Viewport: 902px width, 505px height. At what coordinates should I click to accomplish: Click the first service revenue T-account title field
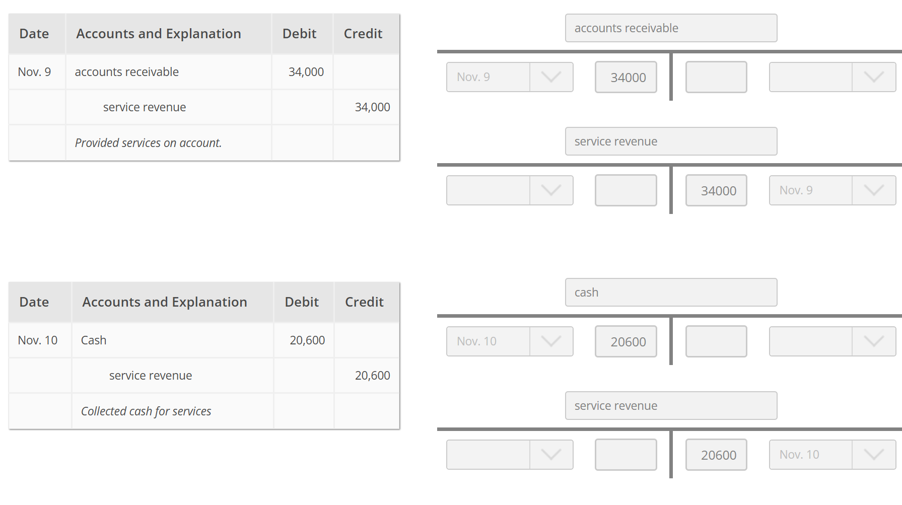[671, 141]
